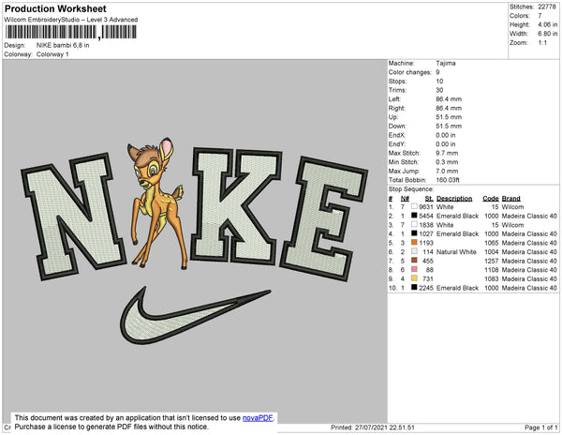562x435 pixels.
Task: Click the 'Production Worksheet' title
Action: pos(55,9)
